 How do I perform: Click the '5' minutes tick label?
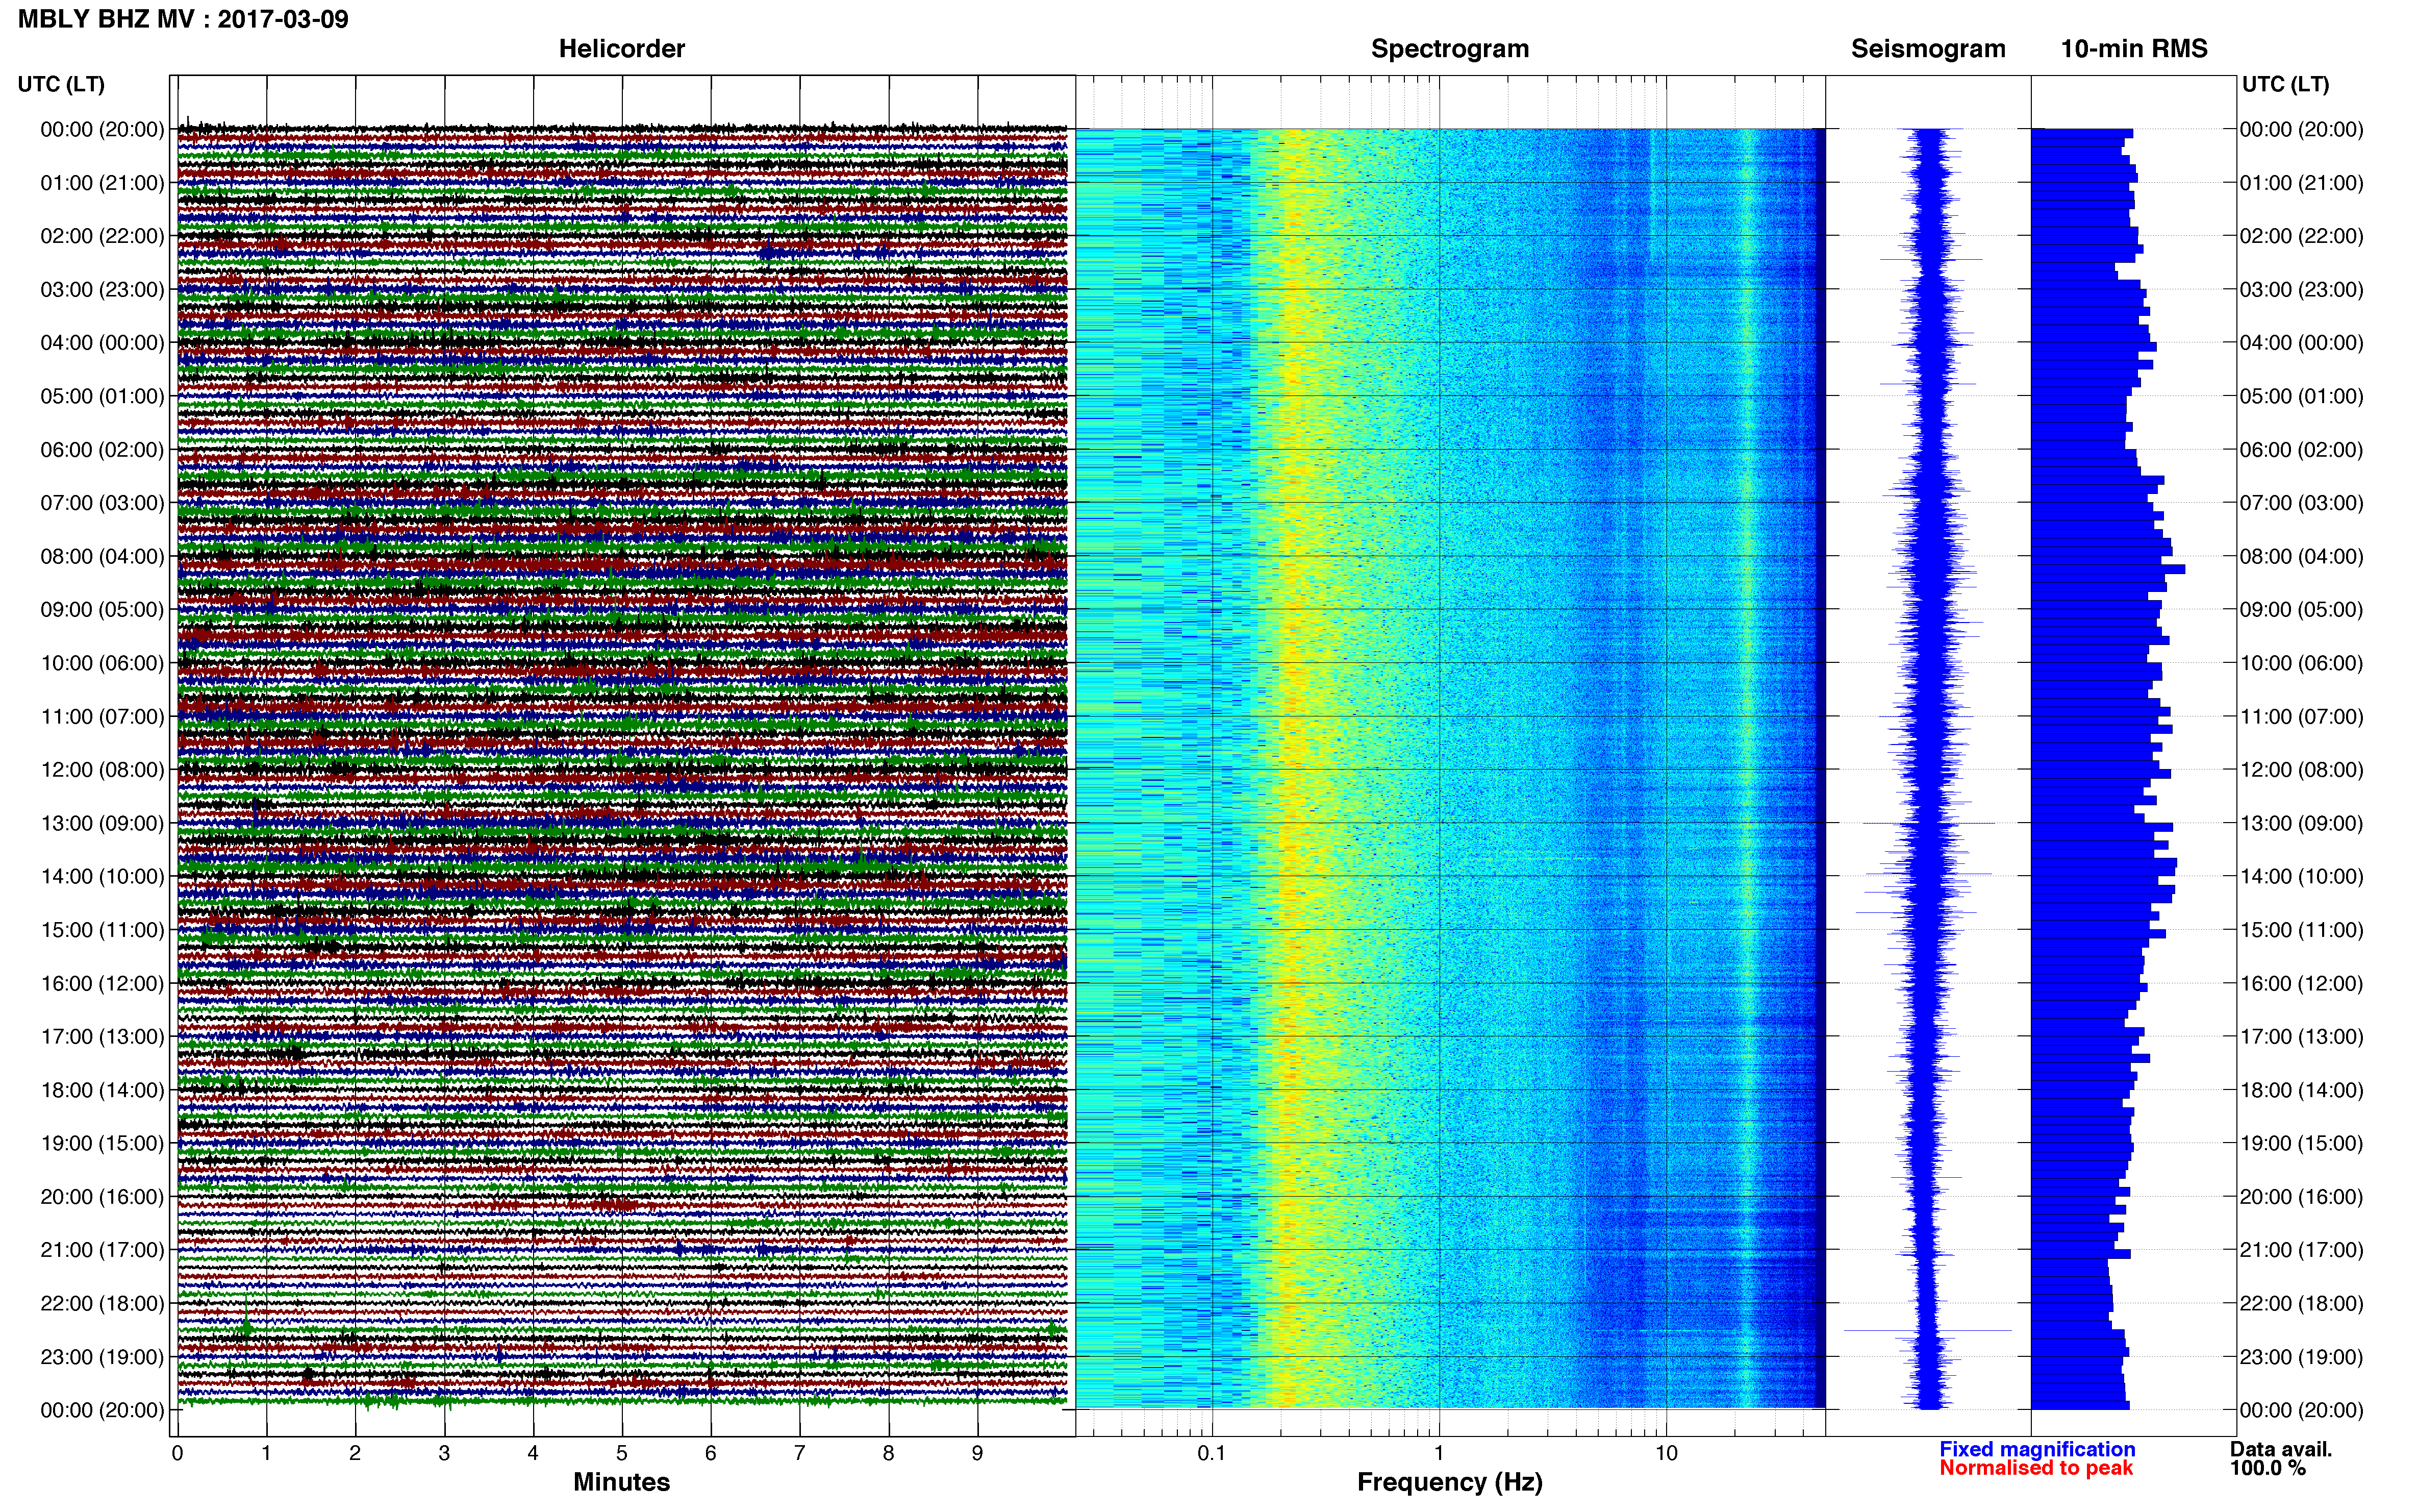tap(622, 1453)
